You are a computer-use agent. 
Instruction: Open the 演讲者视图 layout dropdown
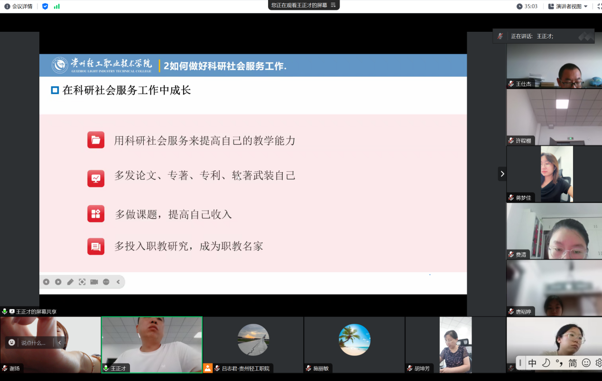pos(568,6)
